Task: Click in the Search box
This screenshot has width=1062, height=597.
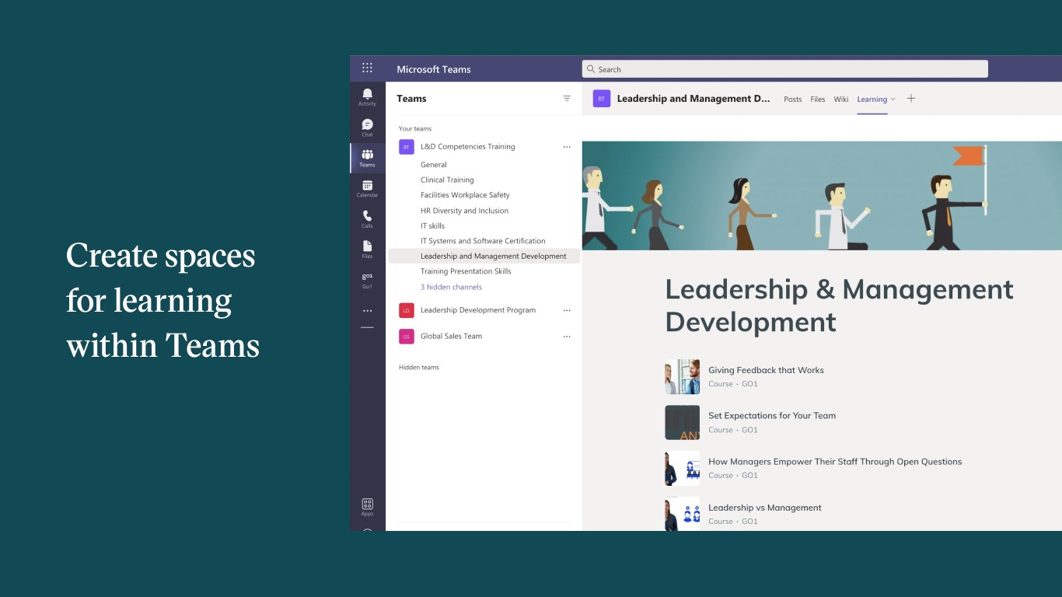Action: (x=785, y=69)
